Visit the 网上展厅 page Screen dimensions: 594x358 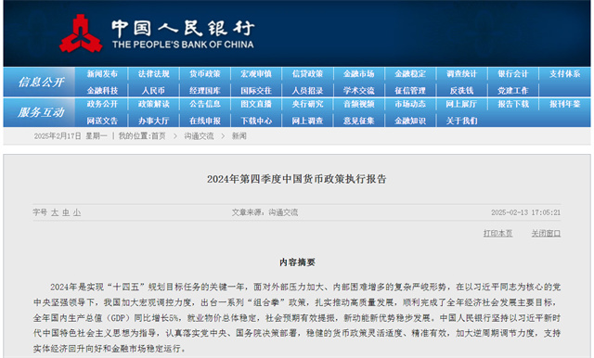(x=461, y=104)
